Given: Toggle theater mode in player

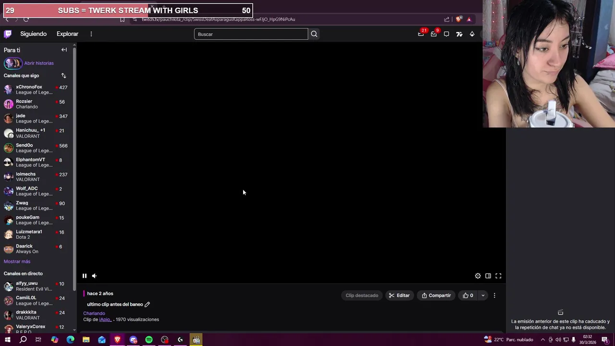Looking at the screenshot, I should 488,276.
